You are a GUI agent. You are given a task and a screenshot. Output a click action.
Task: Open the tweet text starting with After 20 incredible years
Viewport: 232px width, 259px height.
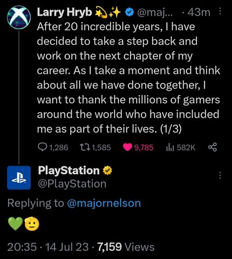click(x=128, y=78)
